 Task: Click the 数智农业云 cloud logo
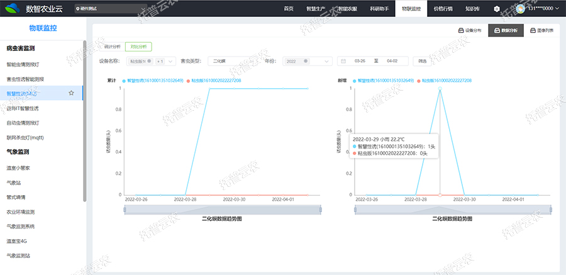(13, 9)
